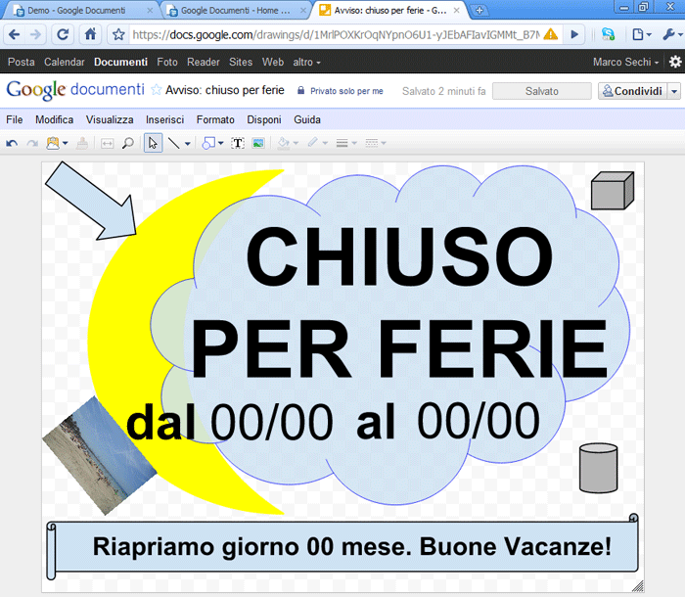Click Documenti in top bar
This screenshot has width=685, height=597.
click(x=120, y=62)
